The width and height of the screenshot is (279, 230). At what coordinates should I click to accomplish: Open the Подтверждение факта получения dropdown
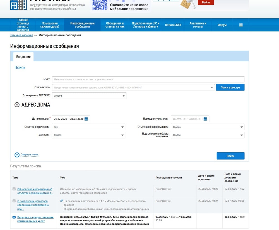click(208, 135)
